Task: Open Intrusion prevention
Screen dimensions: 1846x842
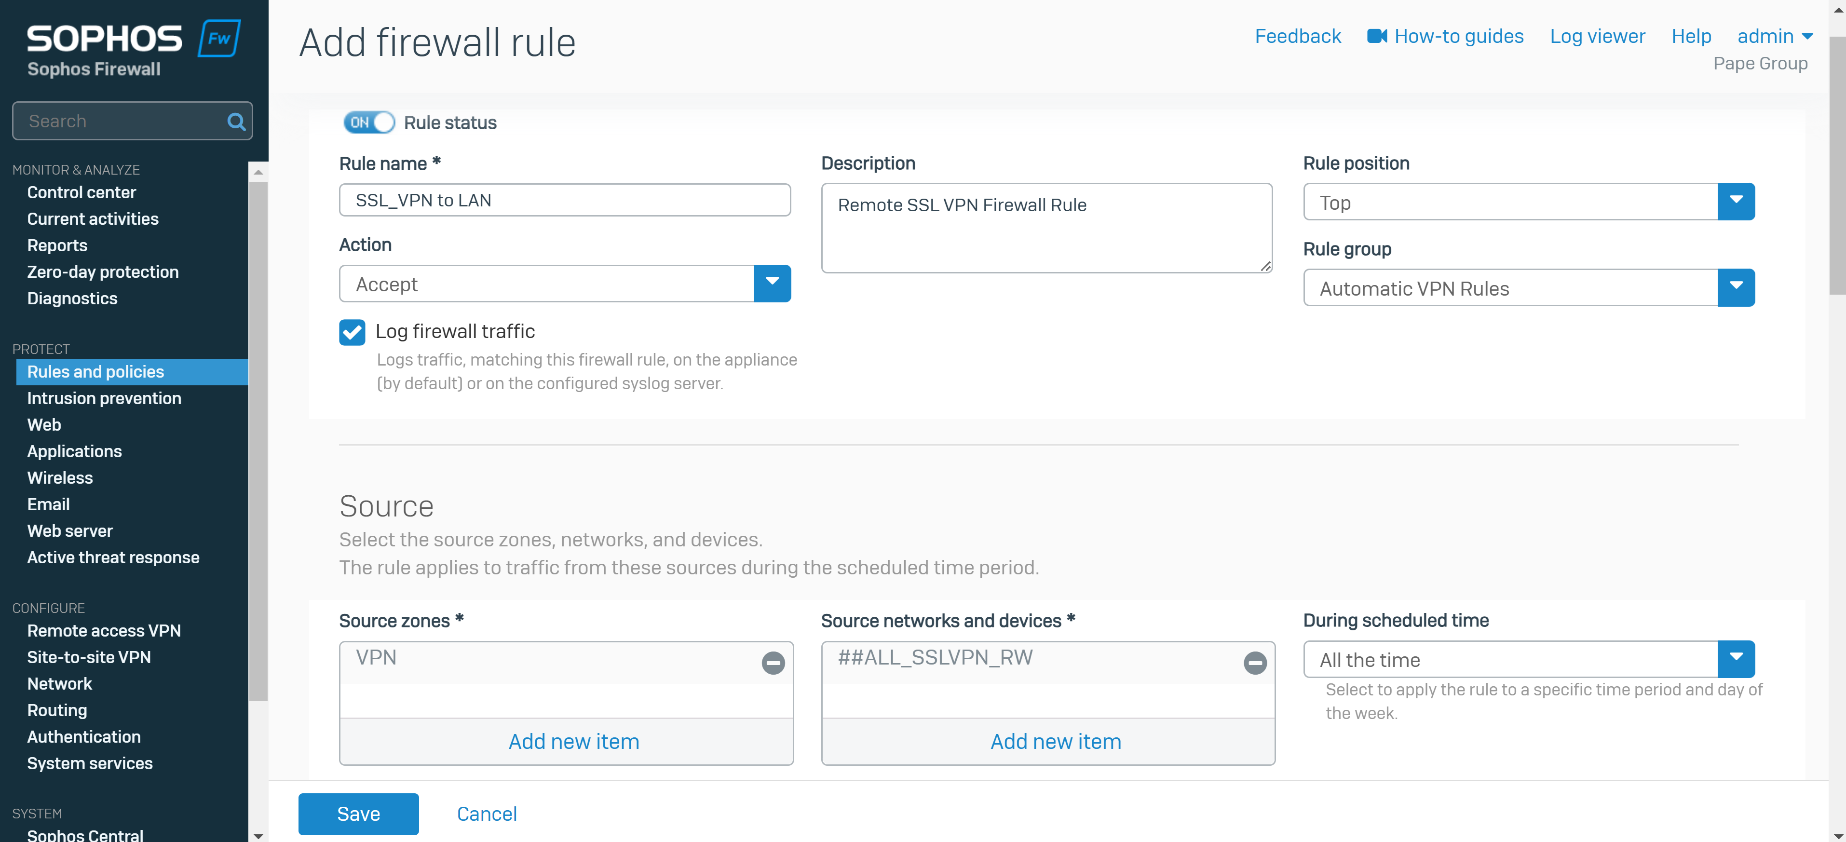Action: click(104, 398)
